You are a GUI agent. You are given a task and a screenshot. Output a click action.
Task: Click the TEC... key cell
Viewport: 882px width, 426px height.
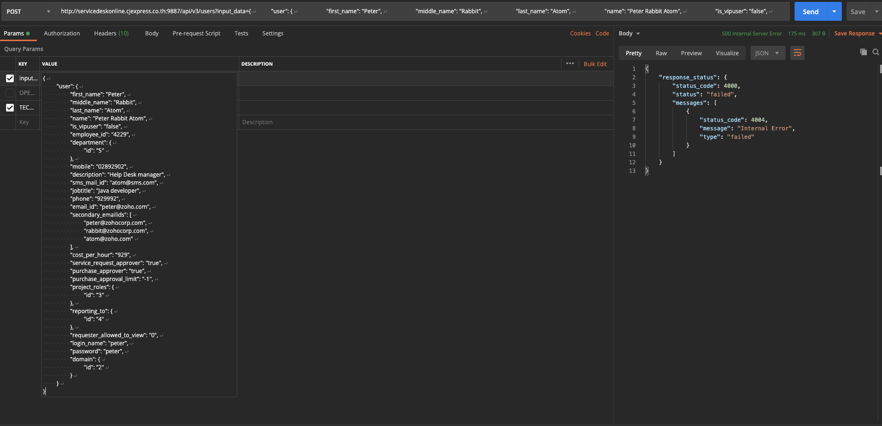tap(28, 108)
